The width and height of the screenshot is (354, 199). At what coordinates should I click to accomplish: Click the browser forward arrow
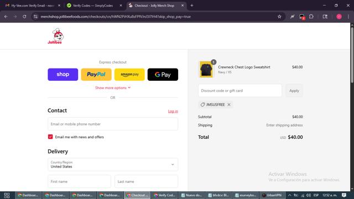15,17
